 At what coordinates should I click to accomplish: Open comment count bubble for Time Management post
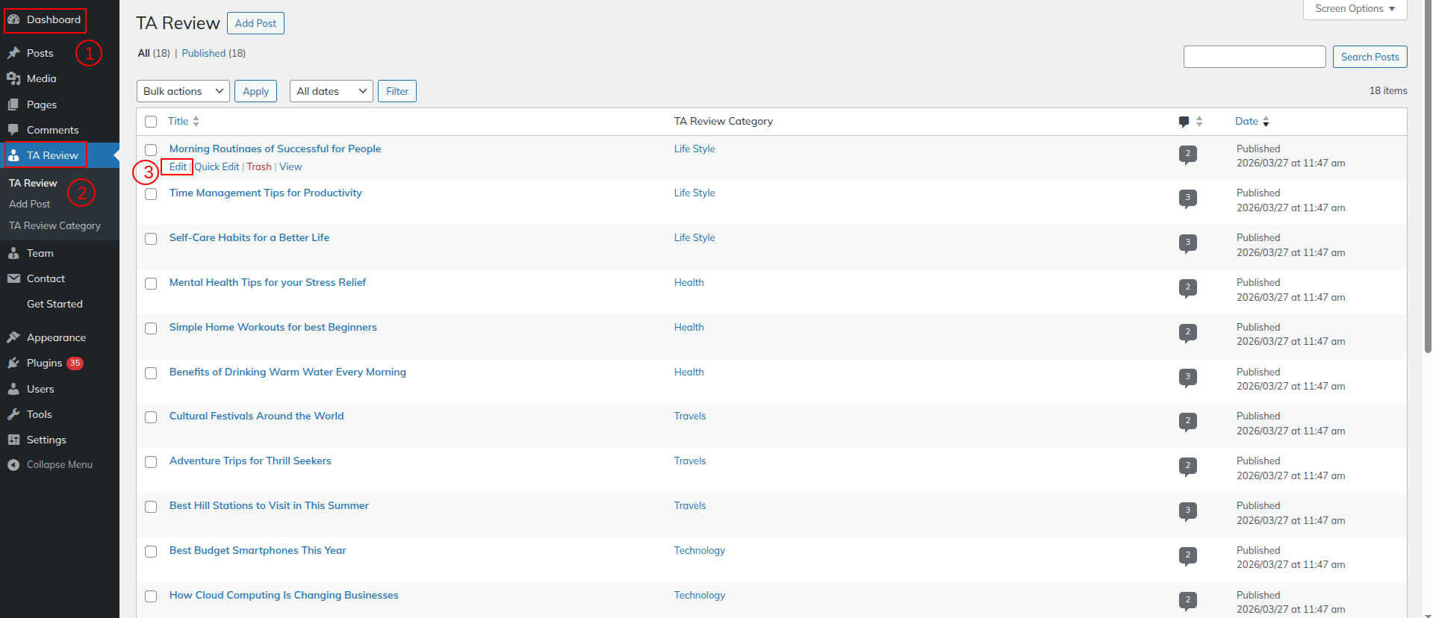pos(1187,198)
